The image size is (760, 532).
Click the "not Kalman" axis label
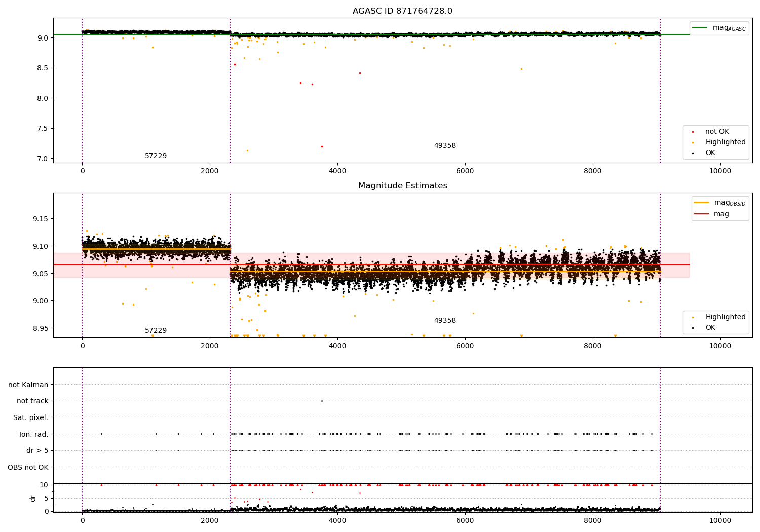pyautogui.click(x=28, y=385)
